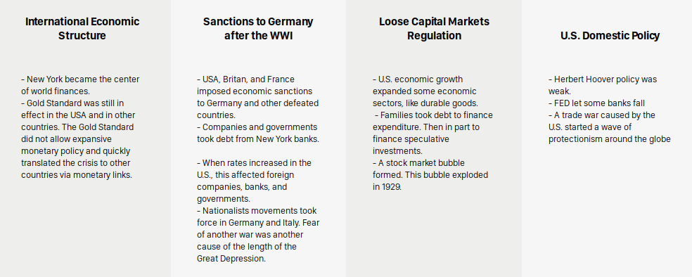Click the text about USA, Britan, and France sanctions
Screen dimensions: 692x277
pos(257,97)
